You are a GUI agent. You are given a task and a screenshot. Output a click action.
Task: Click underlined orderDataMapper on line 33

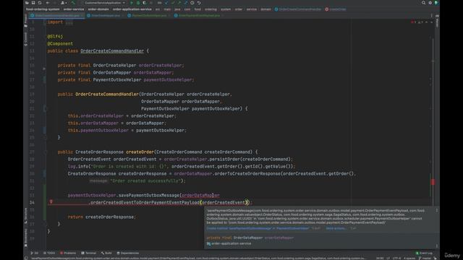[200, 196]
